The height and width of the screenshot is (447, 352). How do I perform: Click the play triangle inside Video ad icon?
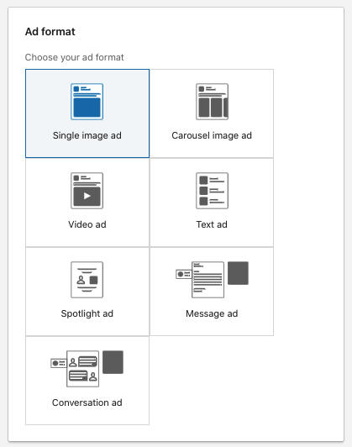[87, 196]
